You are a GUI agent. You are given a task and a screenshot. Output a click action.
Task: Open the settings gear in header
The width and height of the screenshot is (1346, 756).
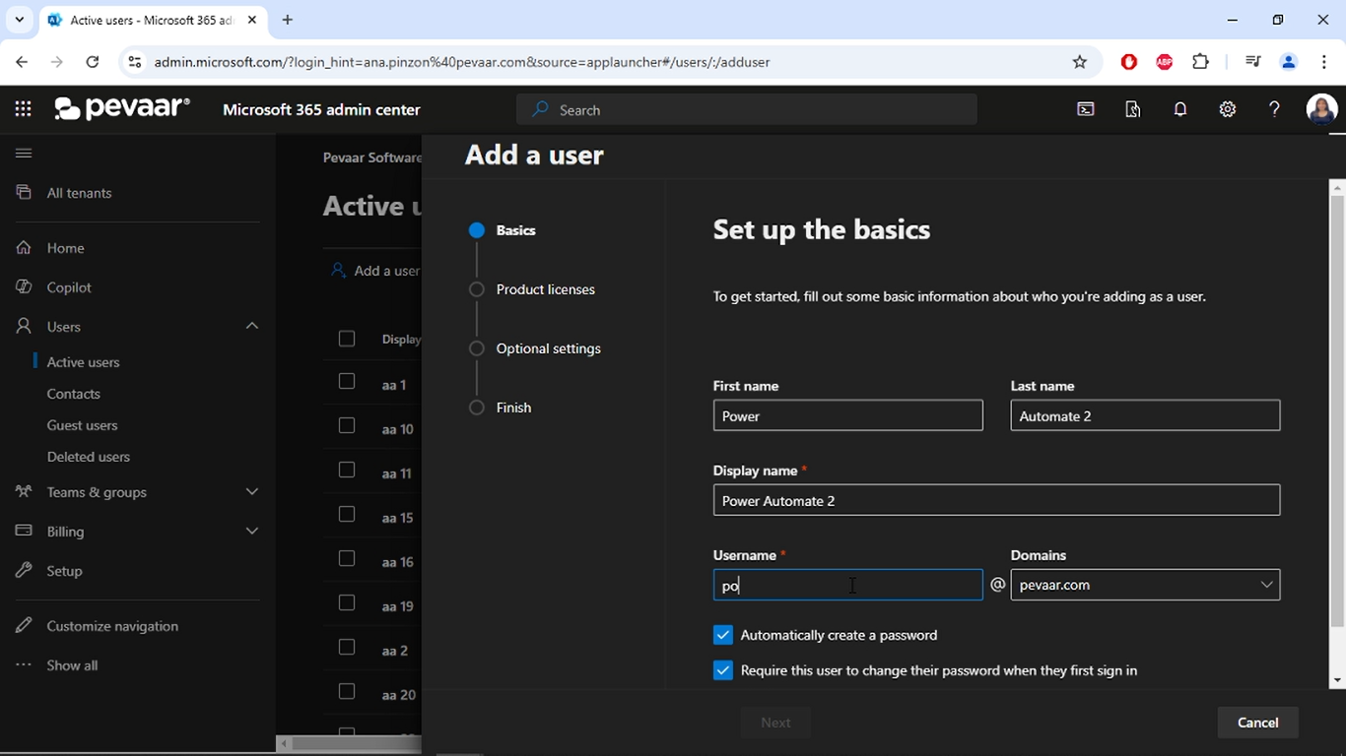pyautogui.click(x=1228, y=109)
